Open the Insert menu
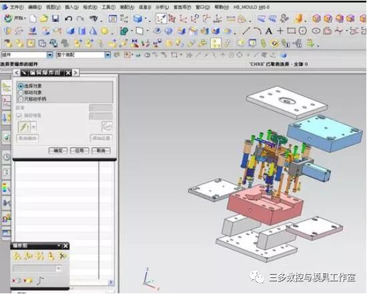 point(71,7)
